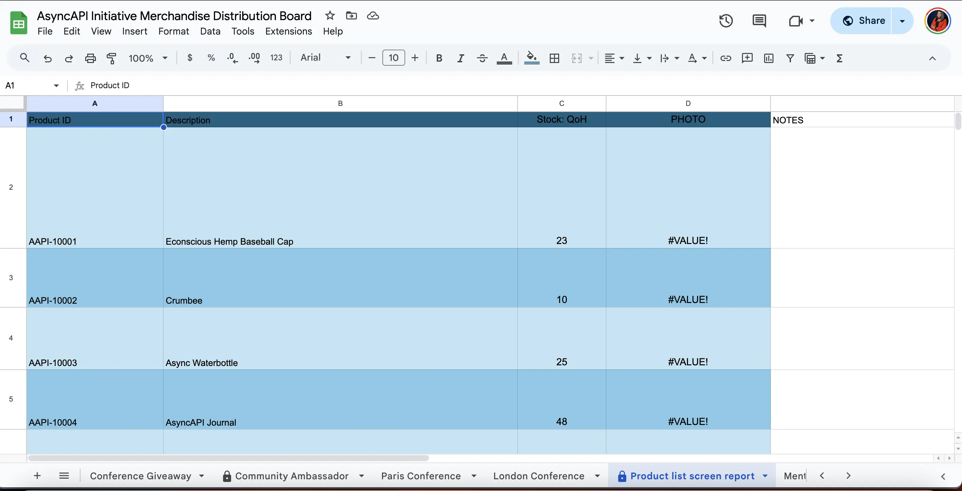Image resolution: width=962 pixels, height=491 pixels.
Task: Open the Format menu
Action: 174,31
